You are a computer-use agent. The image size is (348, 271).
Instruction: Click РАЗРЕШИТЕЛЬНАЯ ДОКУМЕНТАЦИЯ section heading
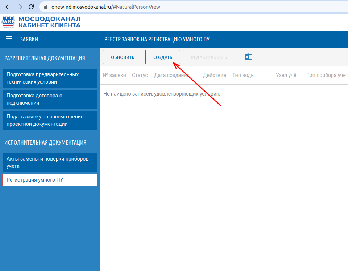[45, 58]
